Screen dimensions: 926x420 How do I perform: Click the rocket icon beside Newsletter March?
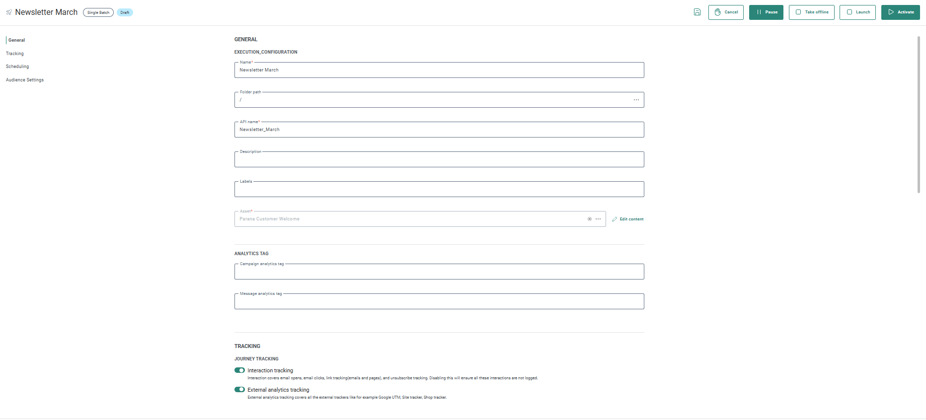(x=9, y=12)
